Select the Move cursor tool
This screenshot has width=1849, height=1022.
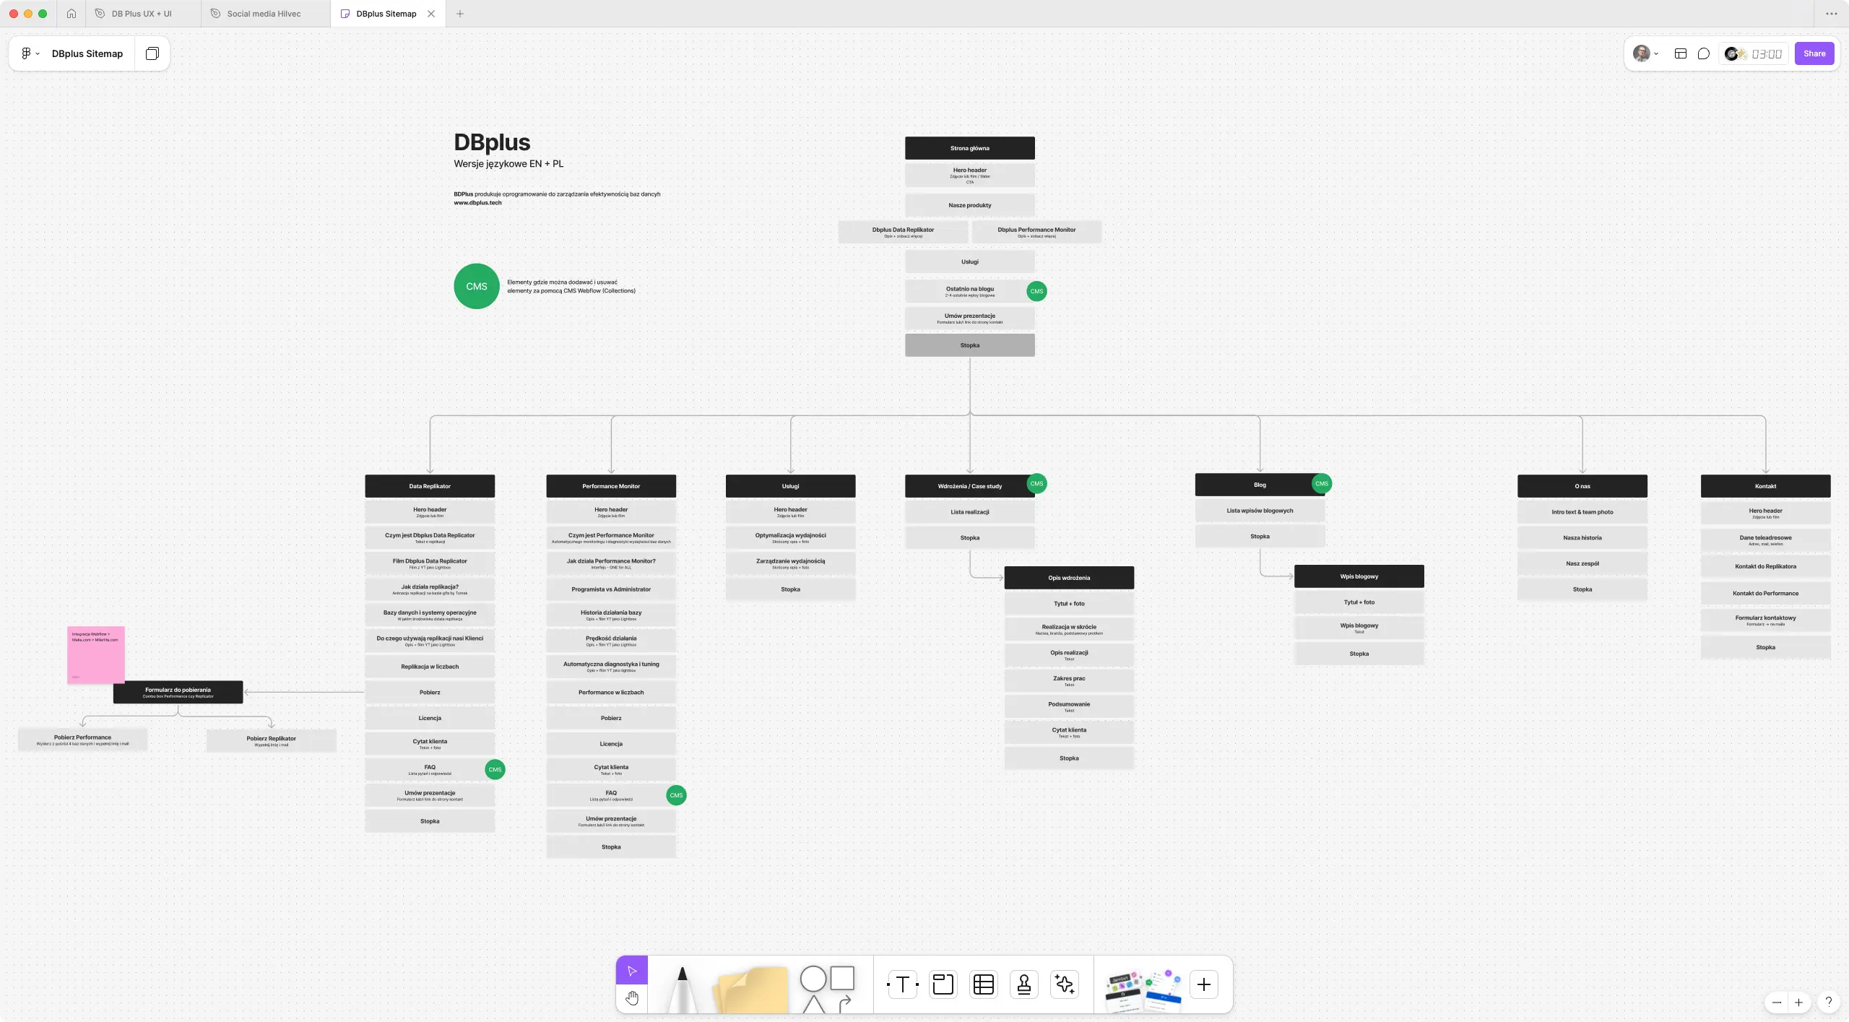click(632, 970)
